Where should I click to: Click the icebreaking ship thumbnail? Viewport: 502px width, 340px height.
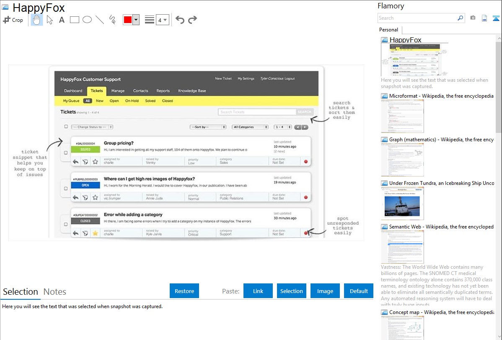pyautogui.click(x=402, y=204)
